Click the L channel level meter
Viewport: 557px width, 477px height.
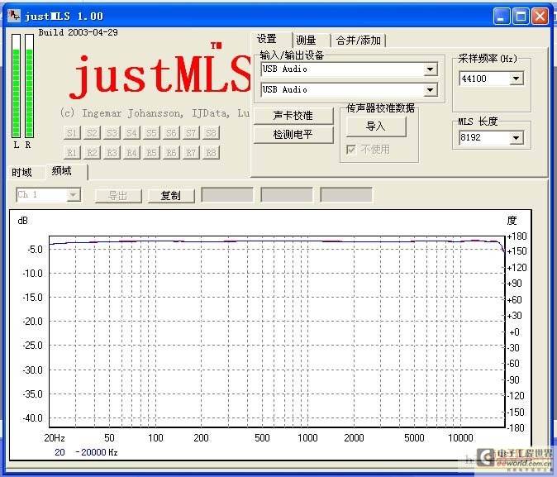16,86
